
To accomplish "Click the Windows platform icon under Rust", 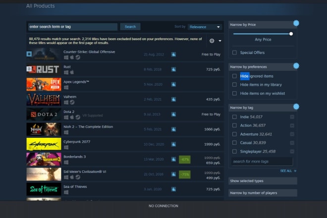I will pyautogui.click(x=66, y=72).
